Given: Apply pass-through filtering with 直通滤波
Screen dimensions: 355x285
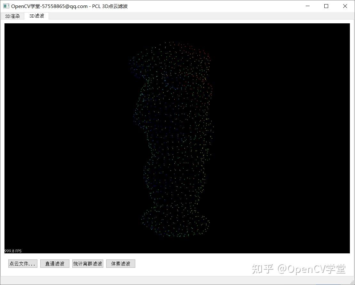Looking at the screenshot, I should pyautogui.click(x=54, y=264).
